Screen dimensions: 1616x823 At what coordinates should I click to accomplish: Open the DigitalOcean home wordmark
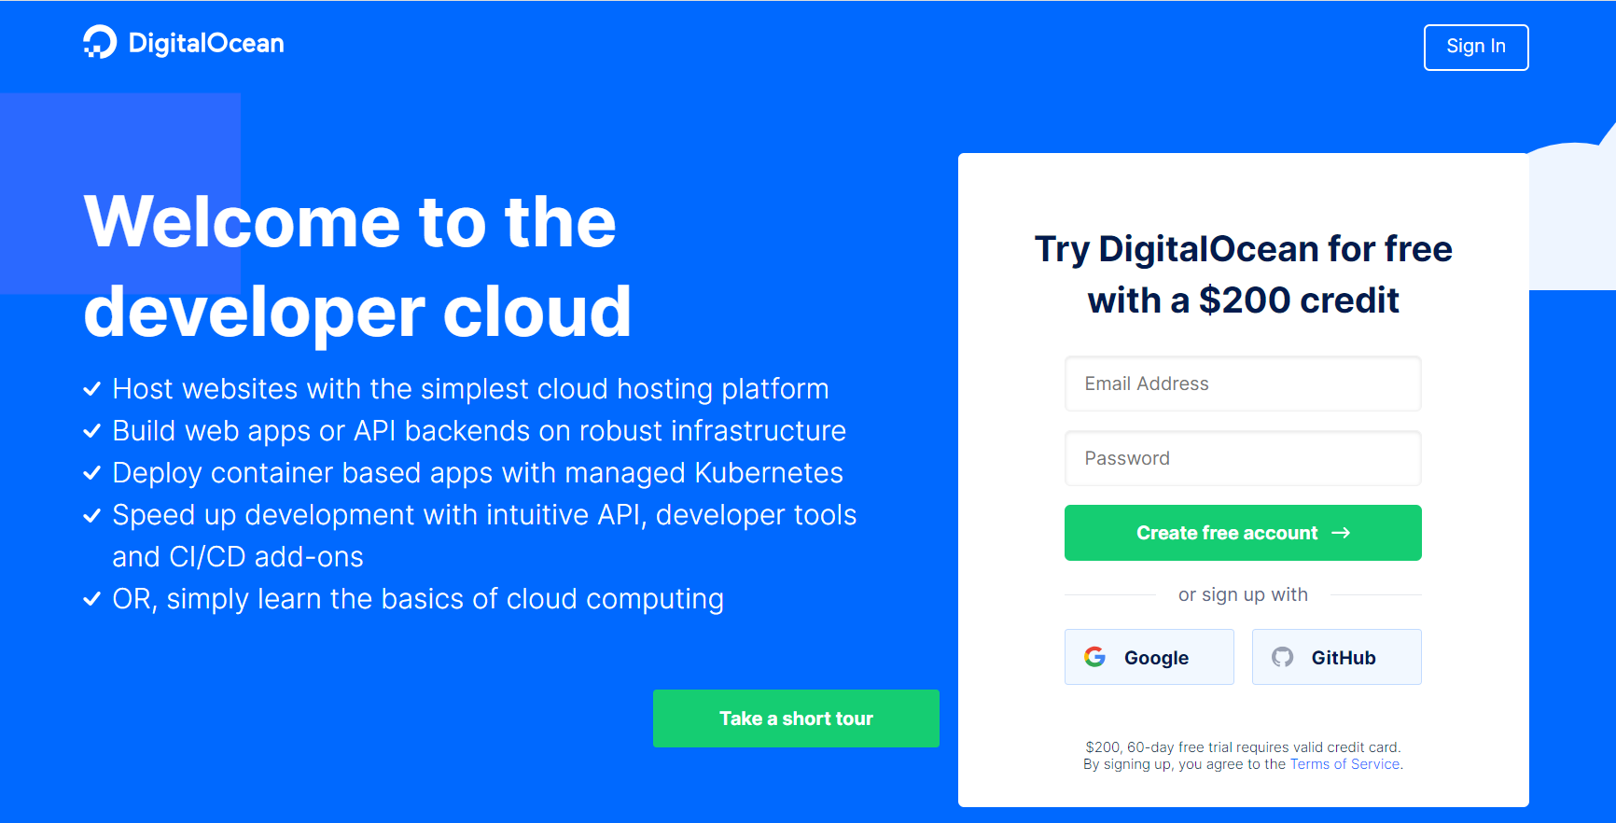[206, 43]
